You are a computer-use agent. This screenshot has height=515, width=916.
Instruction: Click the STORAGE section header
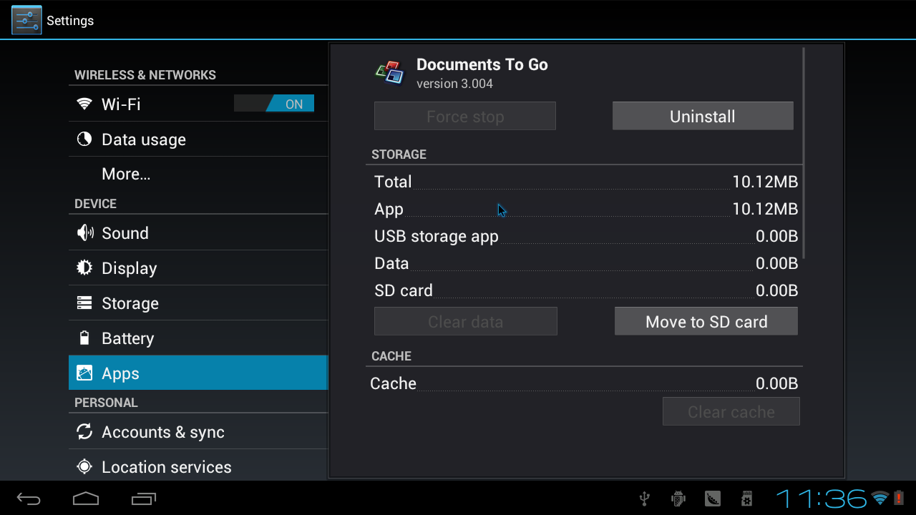coord(399,154)
